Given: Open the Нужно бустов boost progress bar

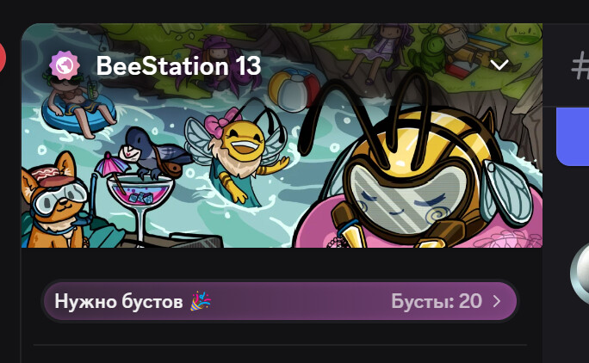Looking at the screenshot, I should [280, 301].
